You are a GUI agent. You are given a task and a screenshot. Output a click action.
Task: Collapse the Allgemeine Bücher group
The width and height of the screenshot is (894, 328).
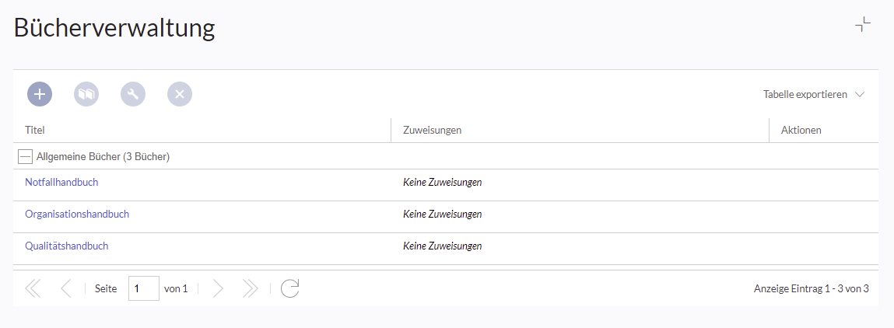(25, 156)
